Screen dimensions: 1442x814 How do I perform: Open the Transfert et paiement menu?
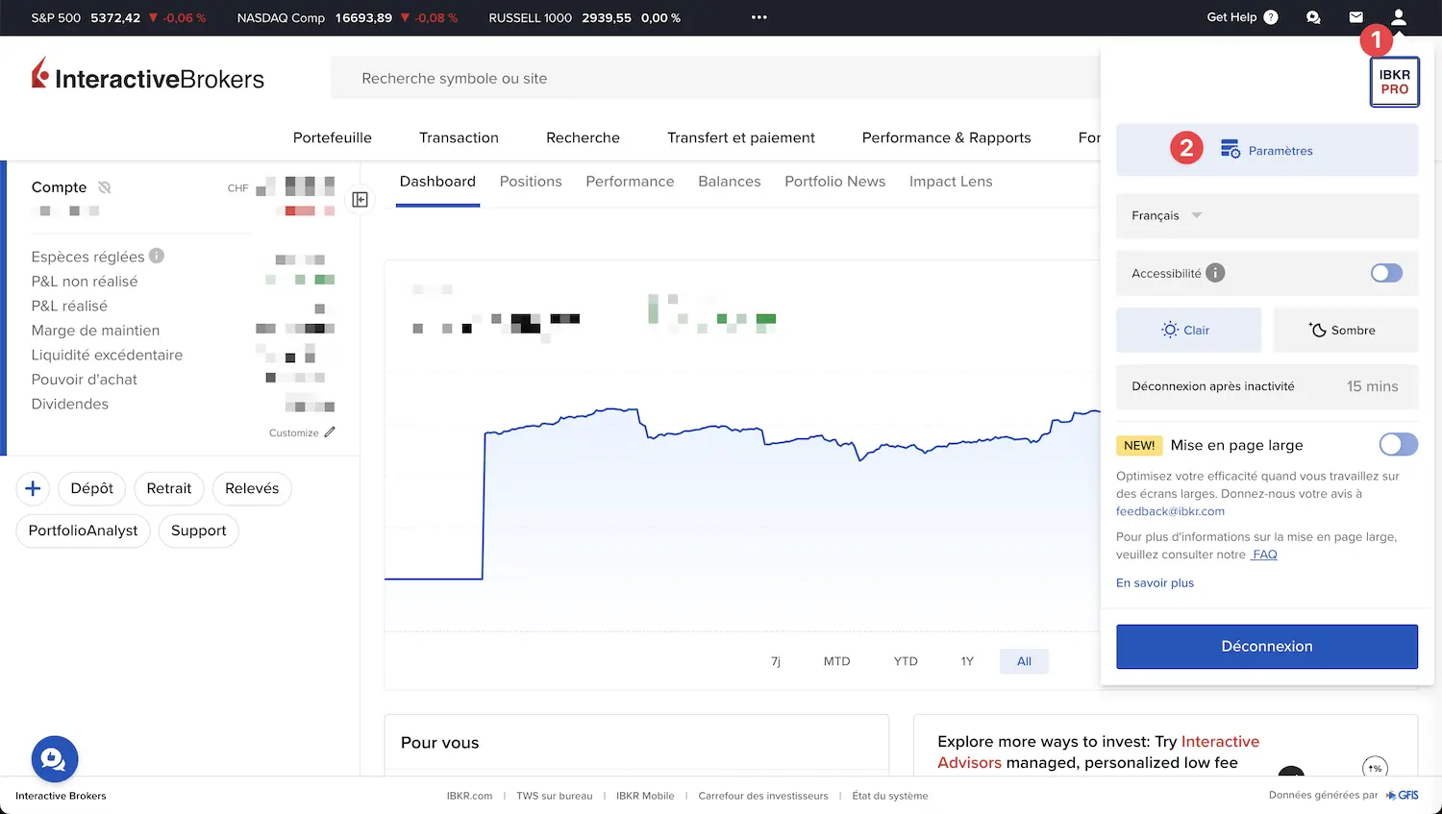(741, 137)
